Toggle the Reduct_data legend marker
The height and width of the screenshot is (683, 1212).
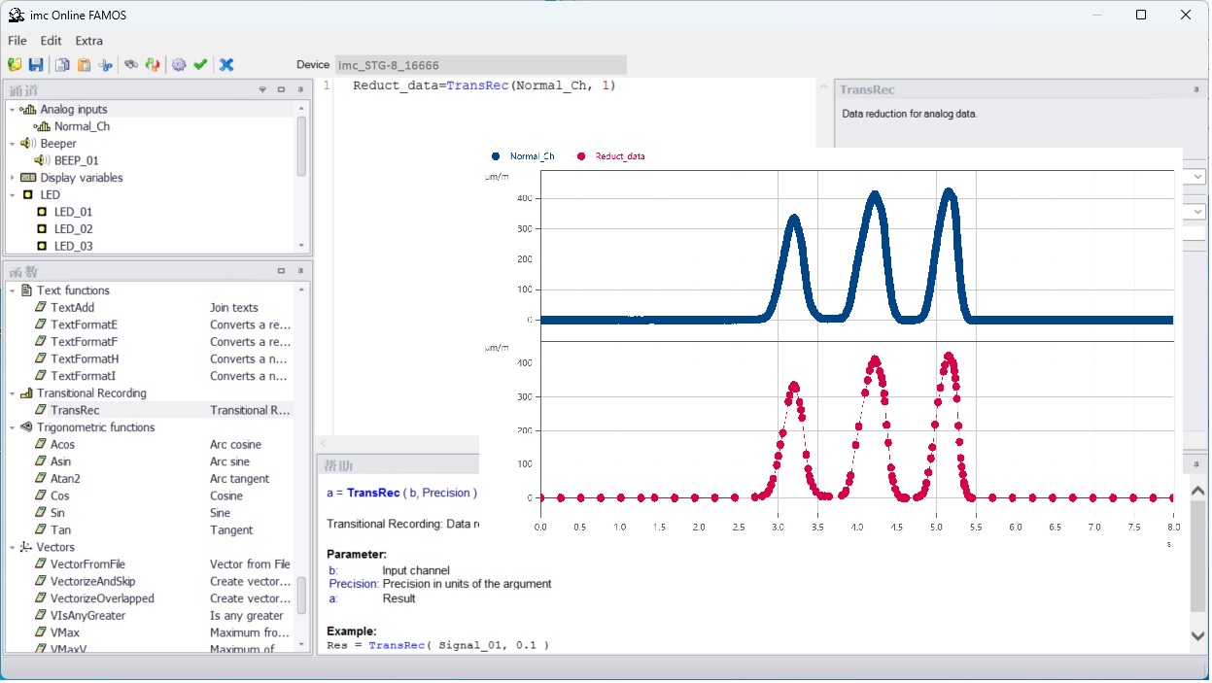click(x=581, y=156)
